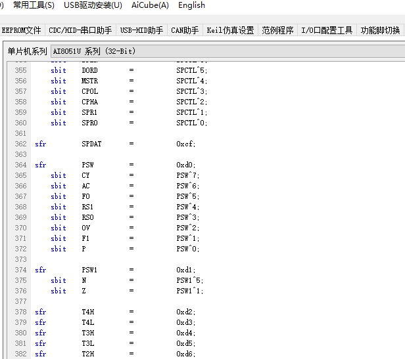
Task: Switch interface language via English menu
Action: [x=192, y=5]
